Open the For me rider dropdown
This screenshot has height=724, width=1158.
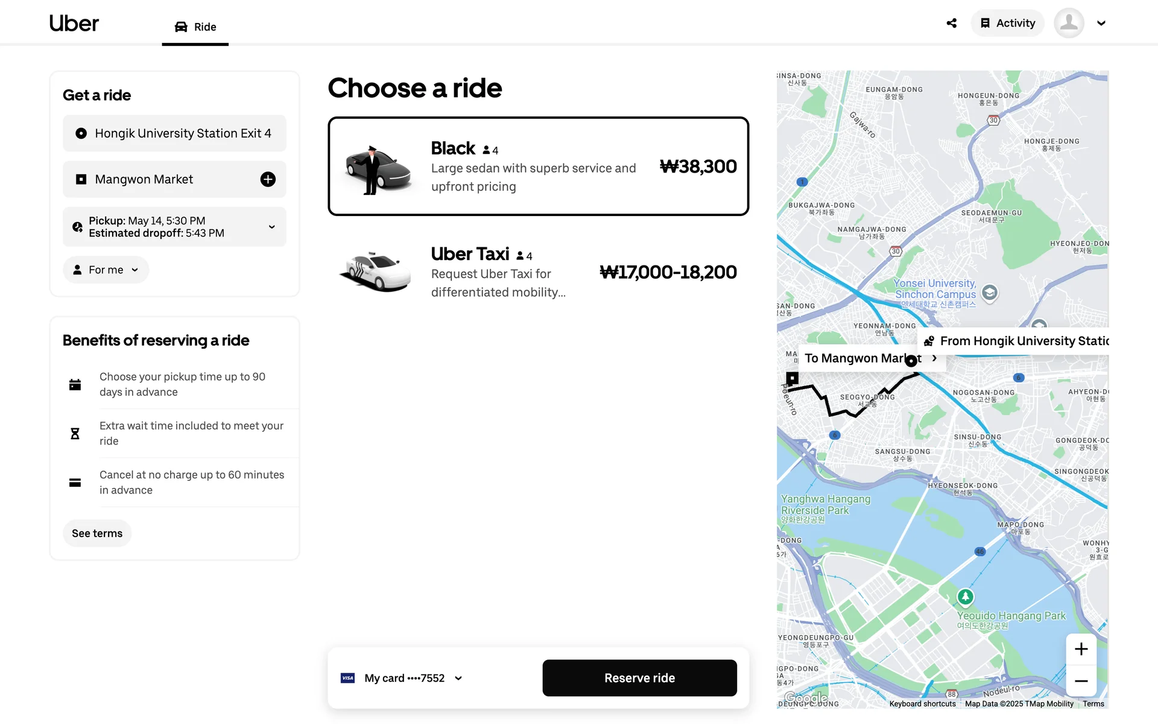point(106,270)
